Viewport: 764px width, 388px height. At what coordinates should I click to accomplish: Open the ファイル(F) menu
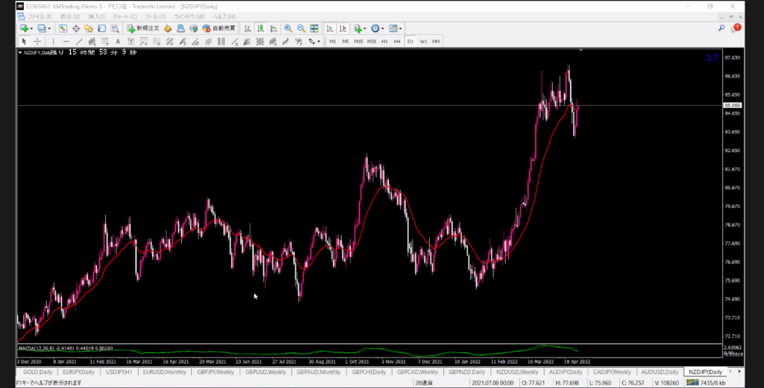pos(40,16)
